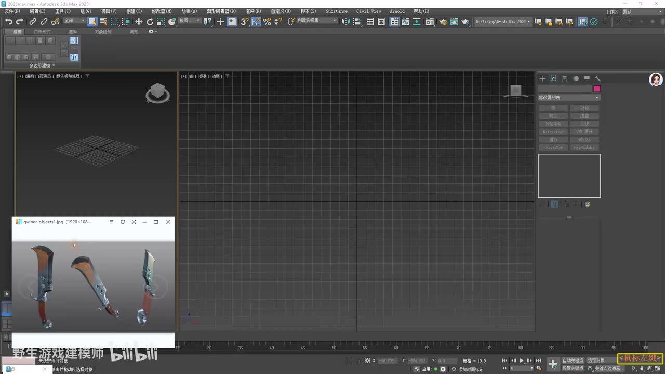This screenshot has width=665, height=374.
Task: Toggle Auto Key mode (自动关键点)
Action: (573, 360)
